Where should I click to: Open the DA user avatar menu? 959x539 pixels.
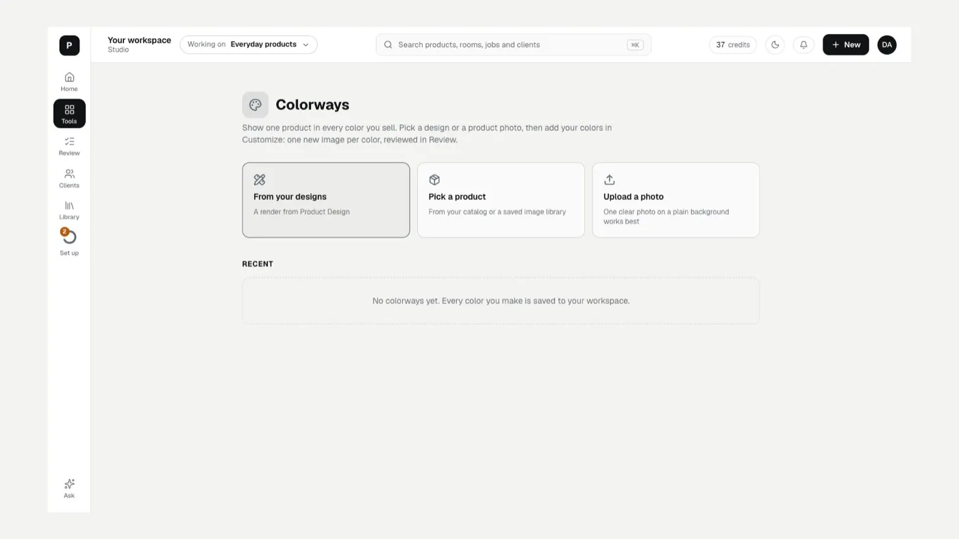pyautogui.click(x=887, y=45)
